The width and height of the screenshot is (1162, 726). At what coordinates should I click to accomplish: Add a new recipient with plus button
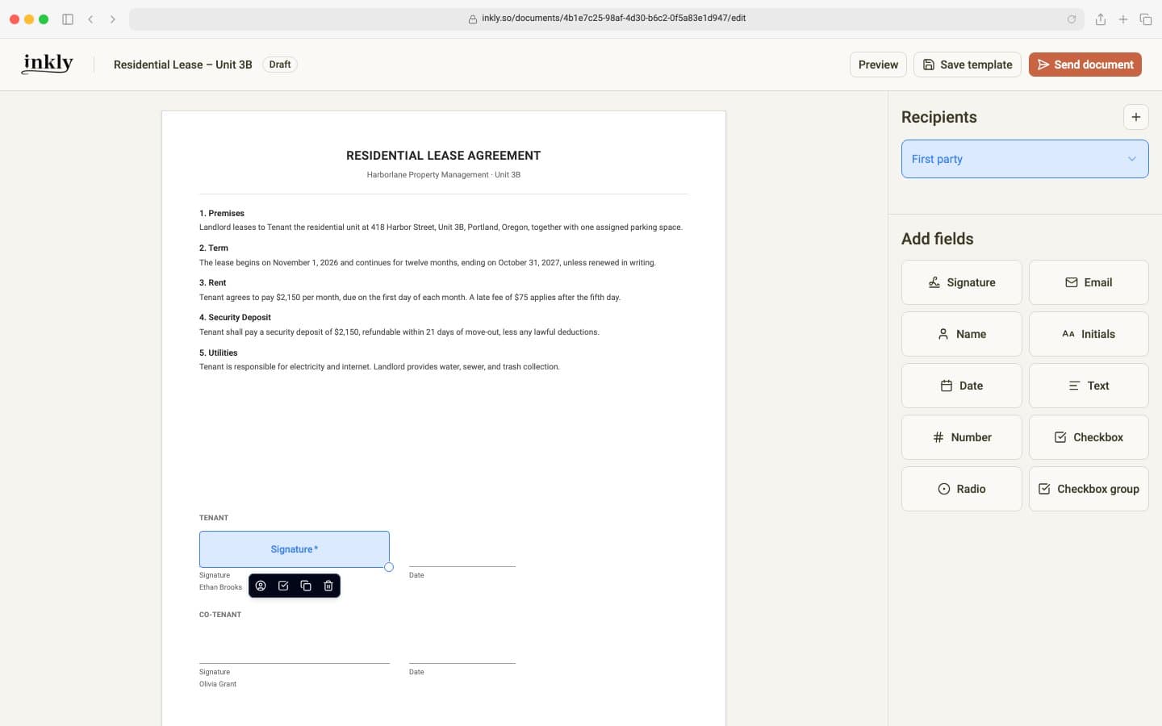pos(1135,117)
